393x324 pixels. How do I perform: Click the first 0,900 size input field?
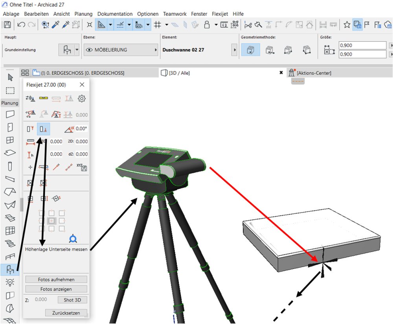tap(362, 45)
